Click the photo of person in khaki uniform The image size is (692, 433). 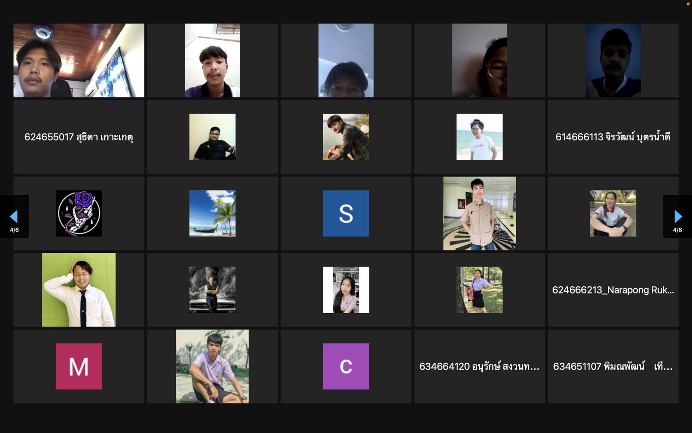(x=479, y=213)
